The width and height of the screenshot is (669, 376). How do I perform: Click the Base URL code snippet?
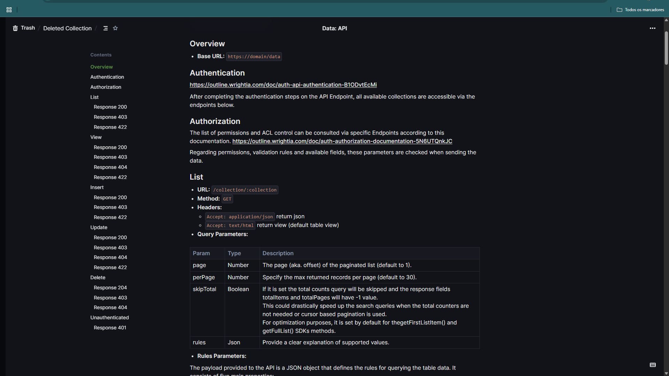tap(254, 56)
